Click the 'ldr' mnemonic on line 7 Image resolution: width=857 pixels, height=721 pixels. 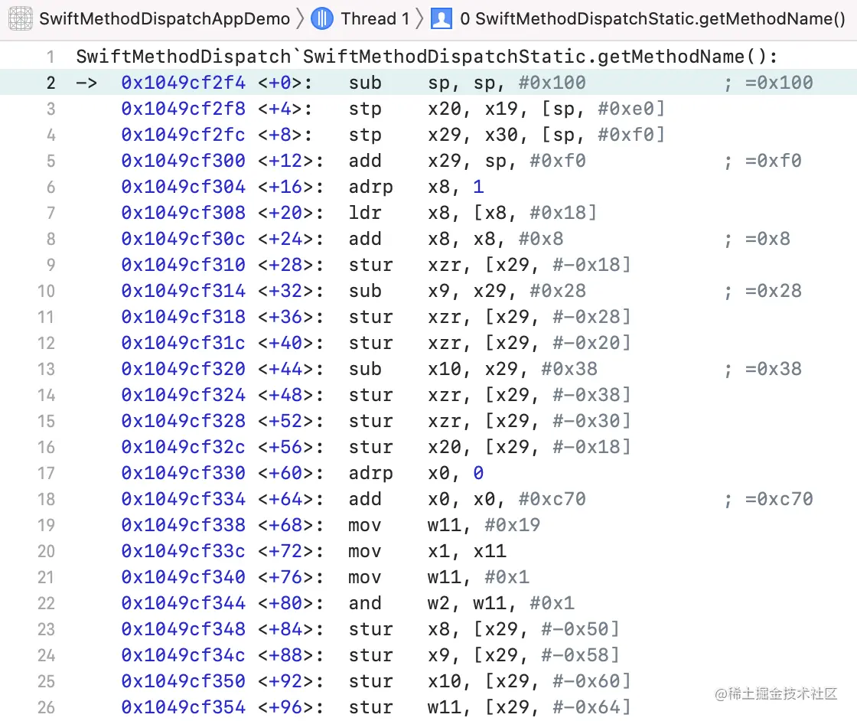pyautogui.click(x=365, y=213)
